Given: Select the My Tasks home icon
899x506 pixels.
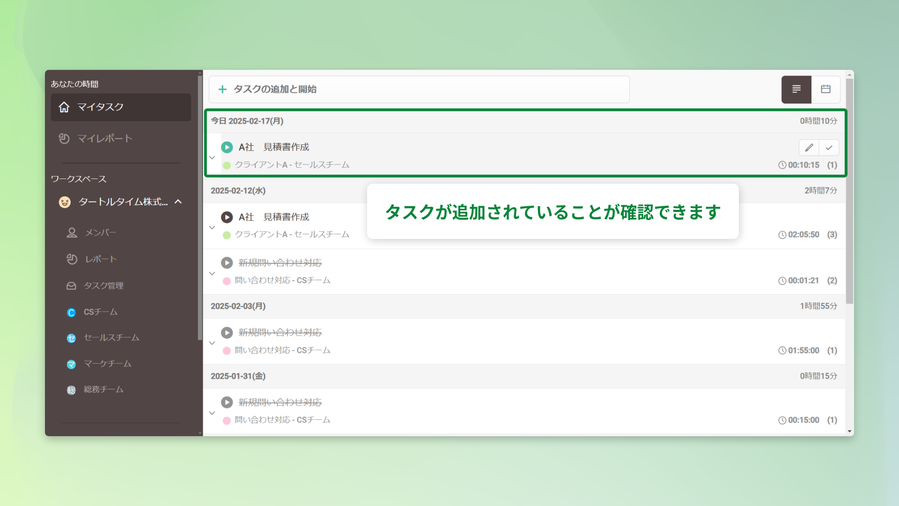Looking at the screenshot, I should 64,107.
